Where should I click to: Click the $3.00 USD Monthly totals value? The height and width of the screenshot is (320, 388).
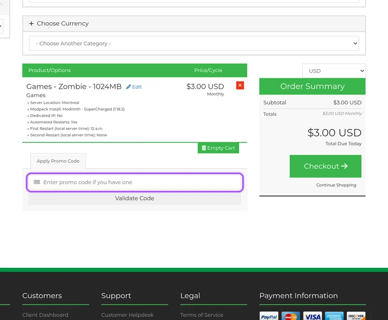pos(342,114)
